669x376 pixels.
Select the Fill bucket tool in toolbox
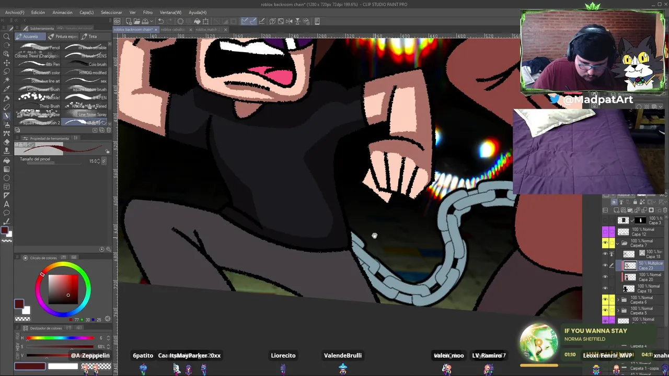pos(7,160)
